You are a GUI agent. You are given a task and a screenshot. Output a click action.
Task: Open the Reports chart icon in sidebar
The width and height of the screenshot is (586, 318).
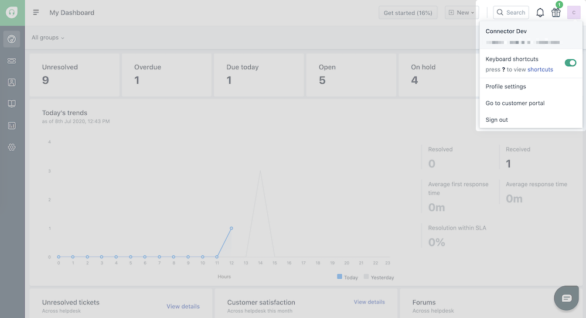pyautogui.click(x=12, y=125)
